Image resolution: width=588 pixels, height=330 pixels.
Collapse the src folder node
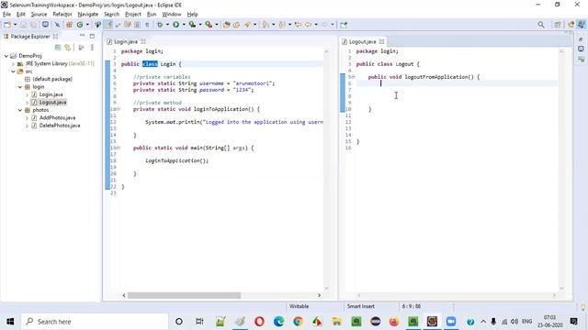tap(13, 71)
